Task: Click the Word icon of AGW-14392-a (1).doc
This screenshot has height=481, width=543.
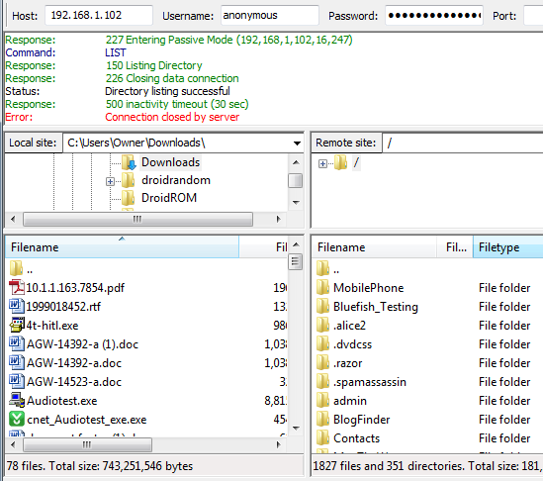Action: 16,343
